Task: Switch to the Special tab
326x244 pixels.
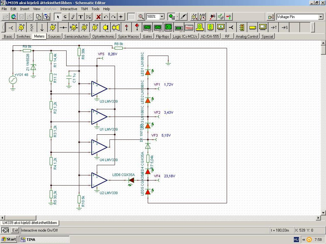Action: [267, 36]
